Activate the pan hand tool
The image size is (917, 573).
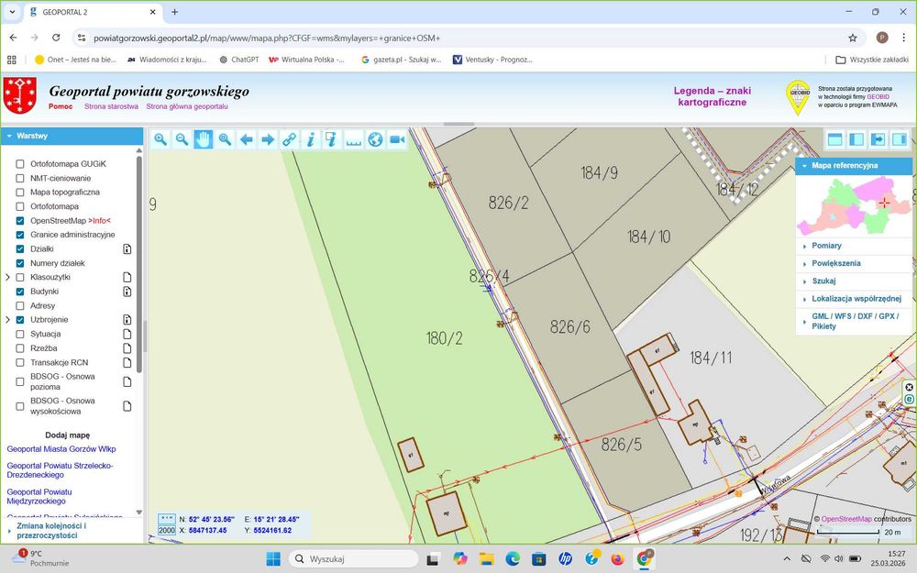[203, 139]
